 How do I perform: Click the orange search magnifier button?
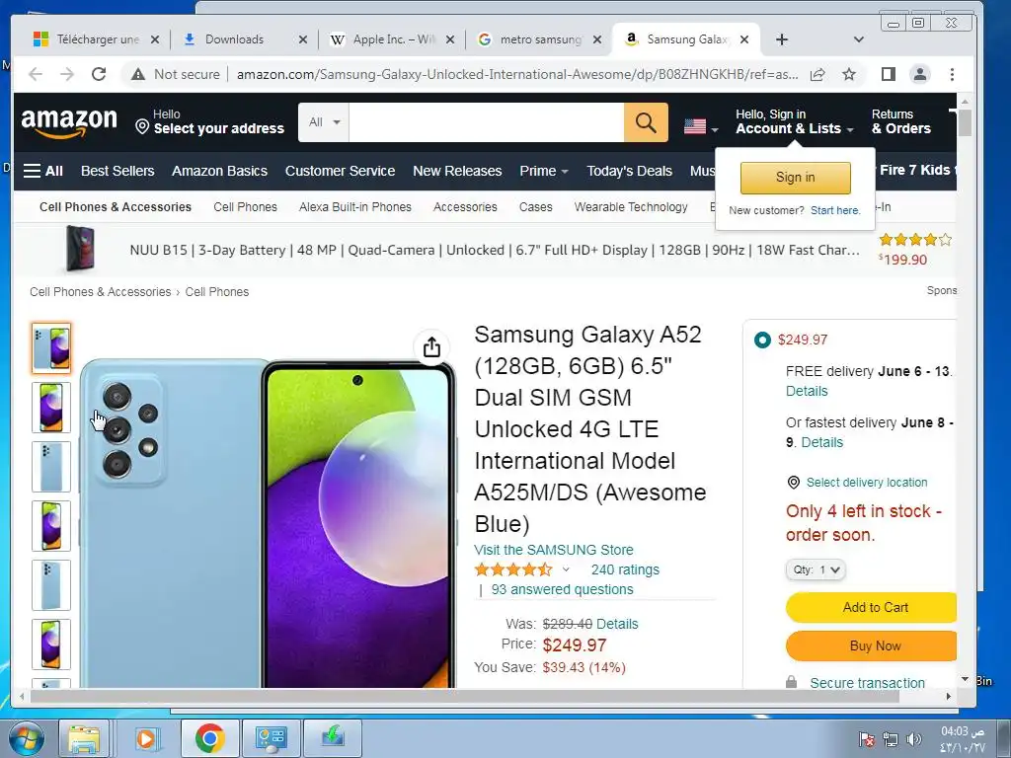(x=646, y=121)
